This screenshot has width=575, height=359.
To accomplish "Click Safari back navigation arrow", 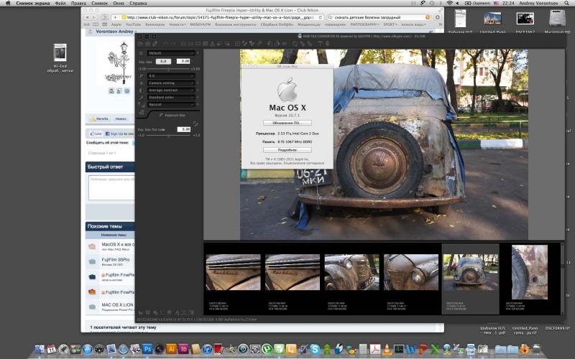I will [87, 17].
